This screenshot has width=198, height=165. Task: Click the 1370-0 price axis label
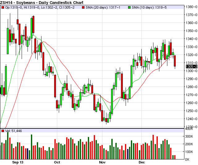[x=192, y=15]
